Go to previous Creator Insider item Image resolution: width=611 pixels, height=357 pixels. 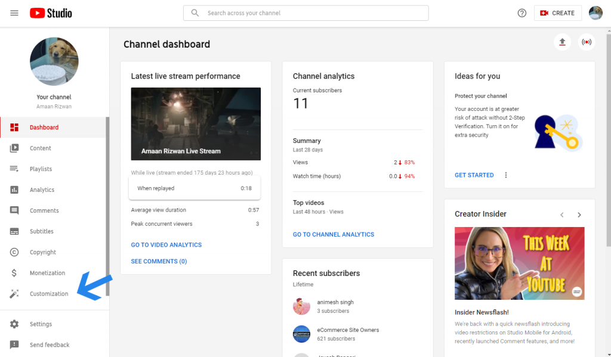[562, 215]
